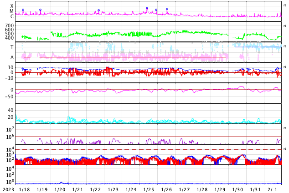Select the 2/ 1 date label
Viewport: 289px width, 193px height.
click(x=273, y=189)
